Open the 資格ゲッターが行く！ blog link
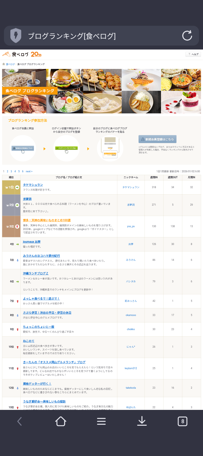This screenshot has width=203, height=456. tap(37, 384)
